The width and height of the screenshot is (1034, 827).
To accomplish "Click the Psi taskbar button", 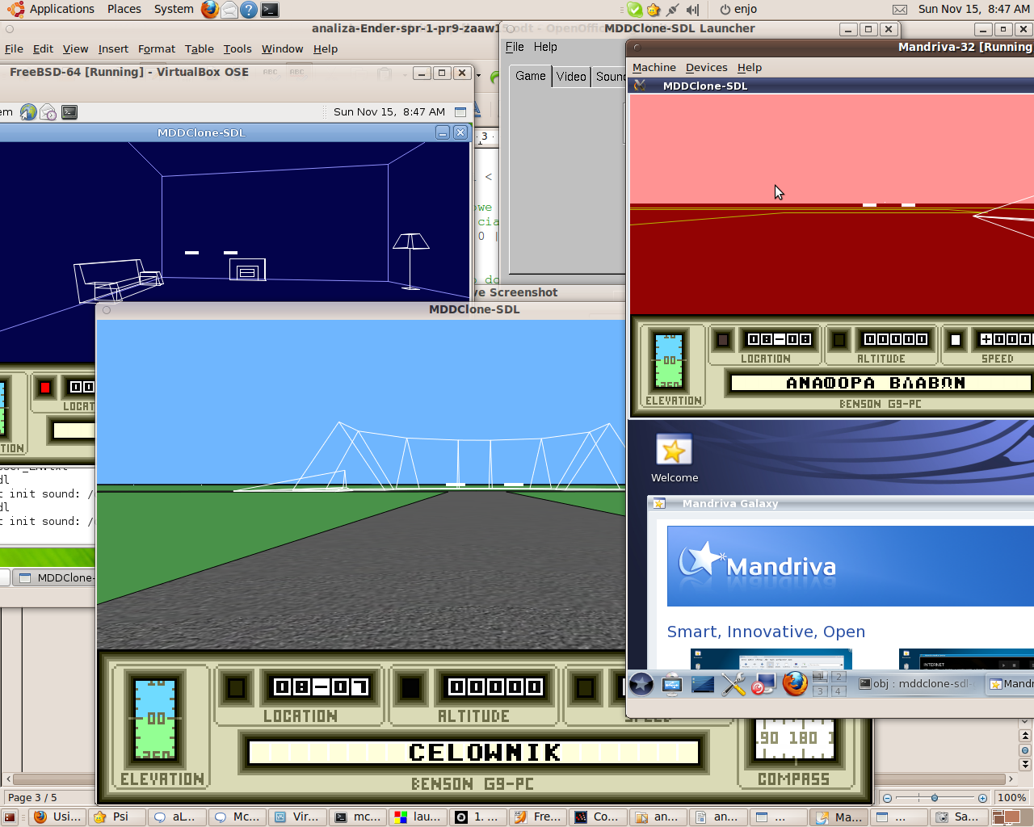I will tap(118, 817).
